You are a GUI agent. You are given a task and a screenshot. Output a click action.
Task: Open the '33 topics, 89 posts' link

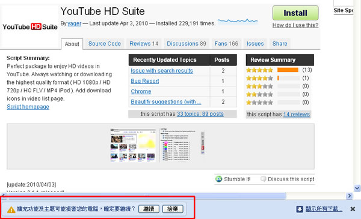click(x=200, y=114)
